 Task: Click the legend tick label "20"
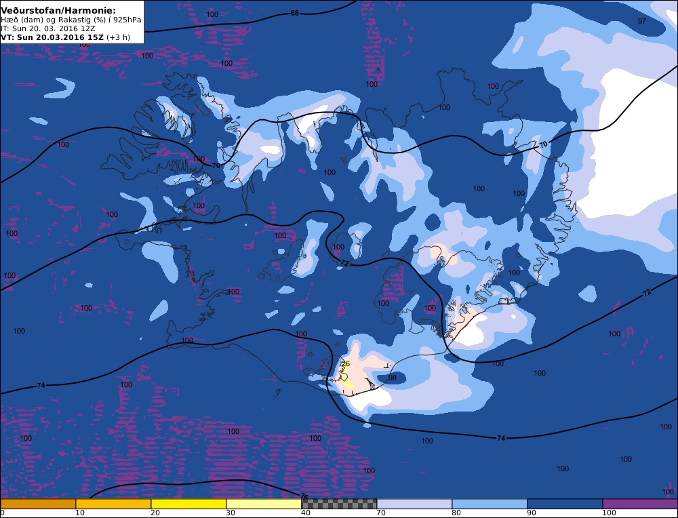tap(155, 513)
